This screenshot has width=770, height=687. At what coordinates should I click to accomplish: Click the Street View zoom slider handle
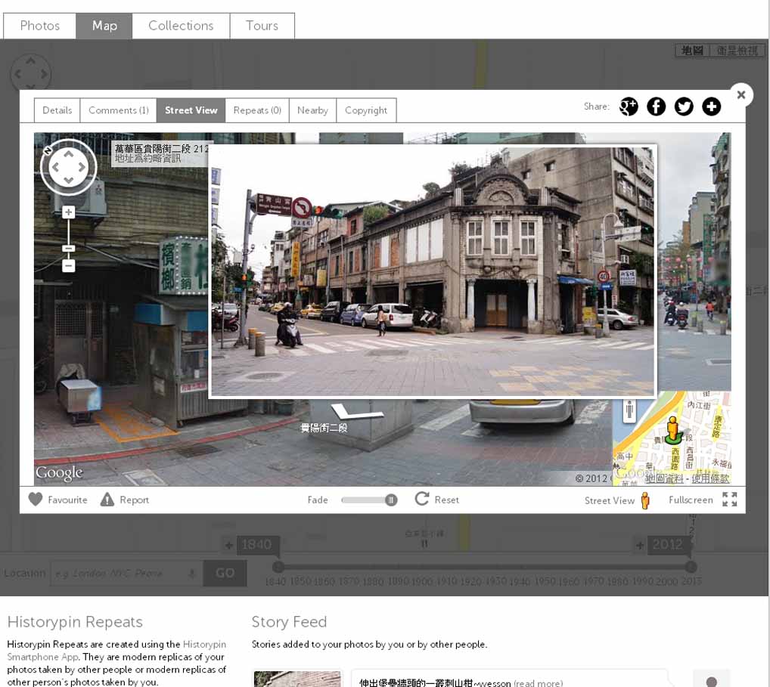pyautogui.click(x=68, y=249)
